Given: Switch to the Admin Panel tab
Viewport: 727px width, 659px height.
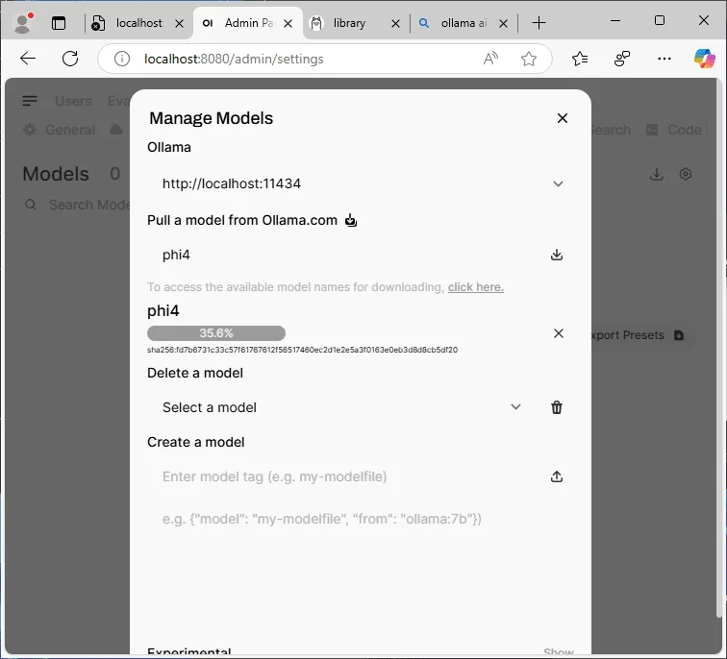Looking at the screenshot, I should coord(247,23).
